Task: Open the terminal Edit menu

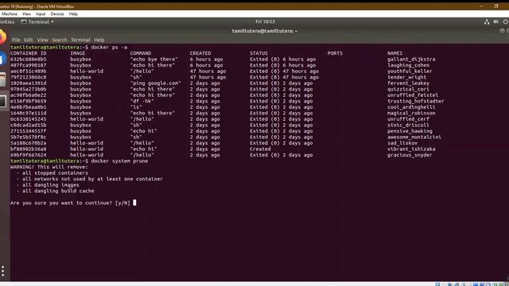Action: 29,40
